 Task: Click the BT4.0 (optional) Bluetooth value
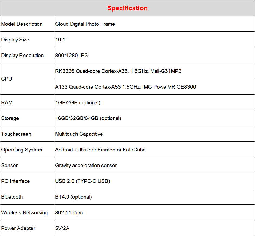74,197
